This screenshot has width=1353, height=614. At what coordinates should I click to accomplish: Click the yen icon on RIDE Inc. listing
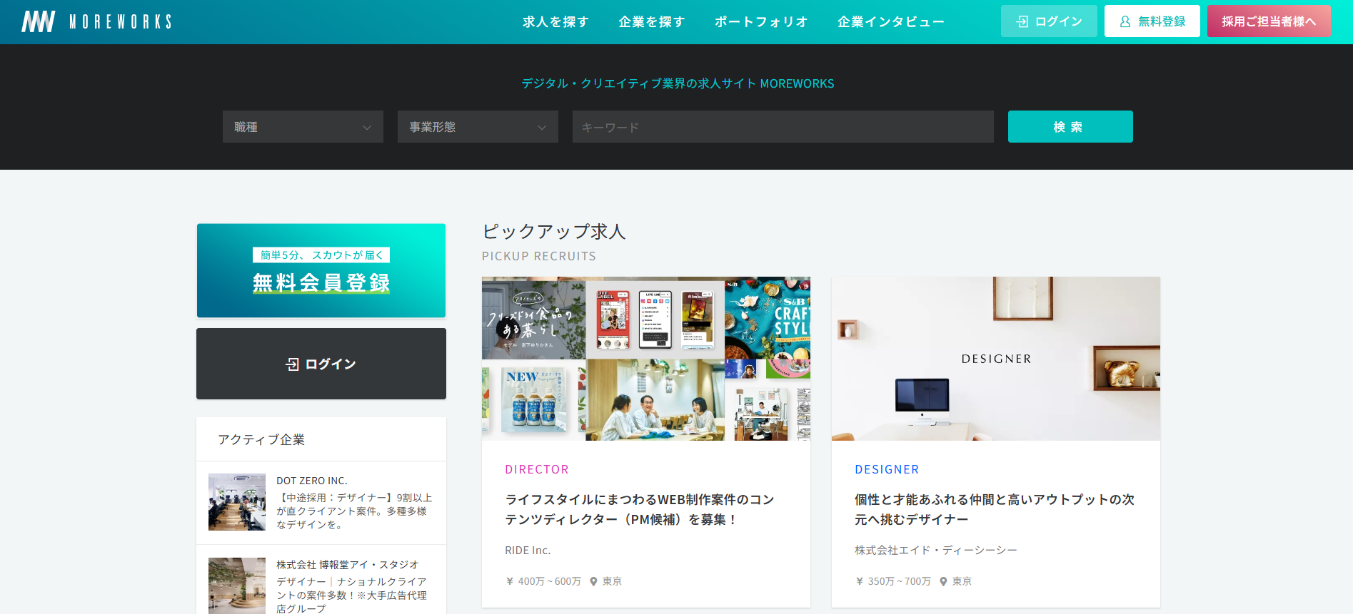point(510,581)
